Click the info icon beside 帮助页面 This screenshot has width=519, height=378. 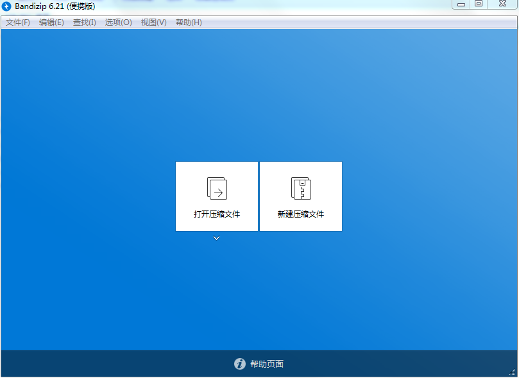(240, 364)
